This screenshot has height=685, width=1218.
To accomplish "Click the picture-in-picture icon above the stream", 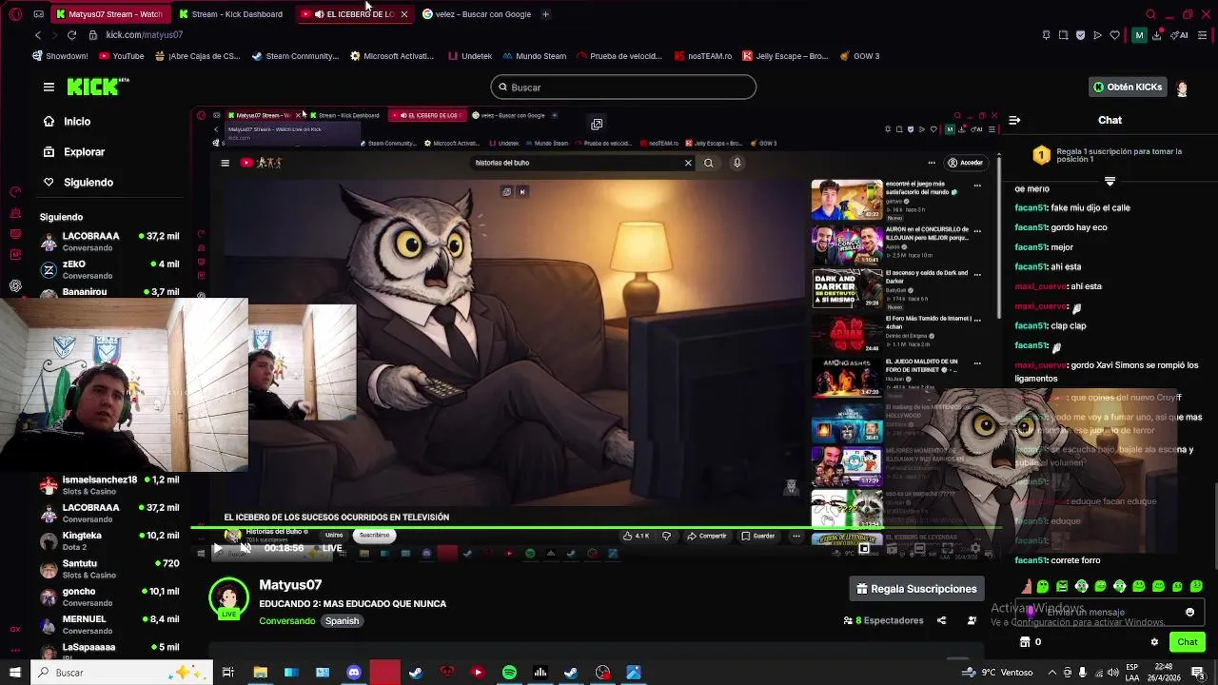I will pos(597,124).
